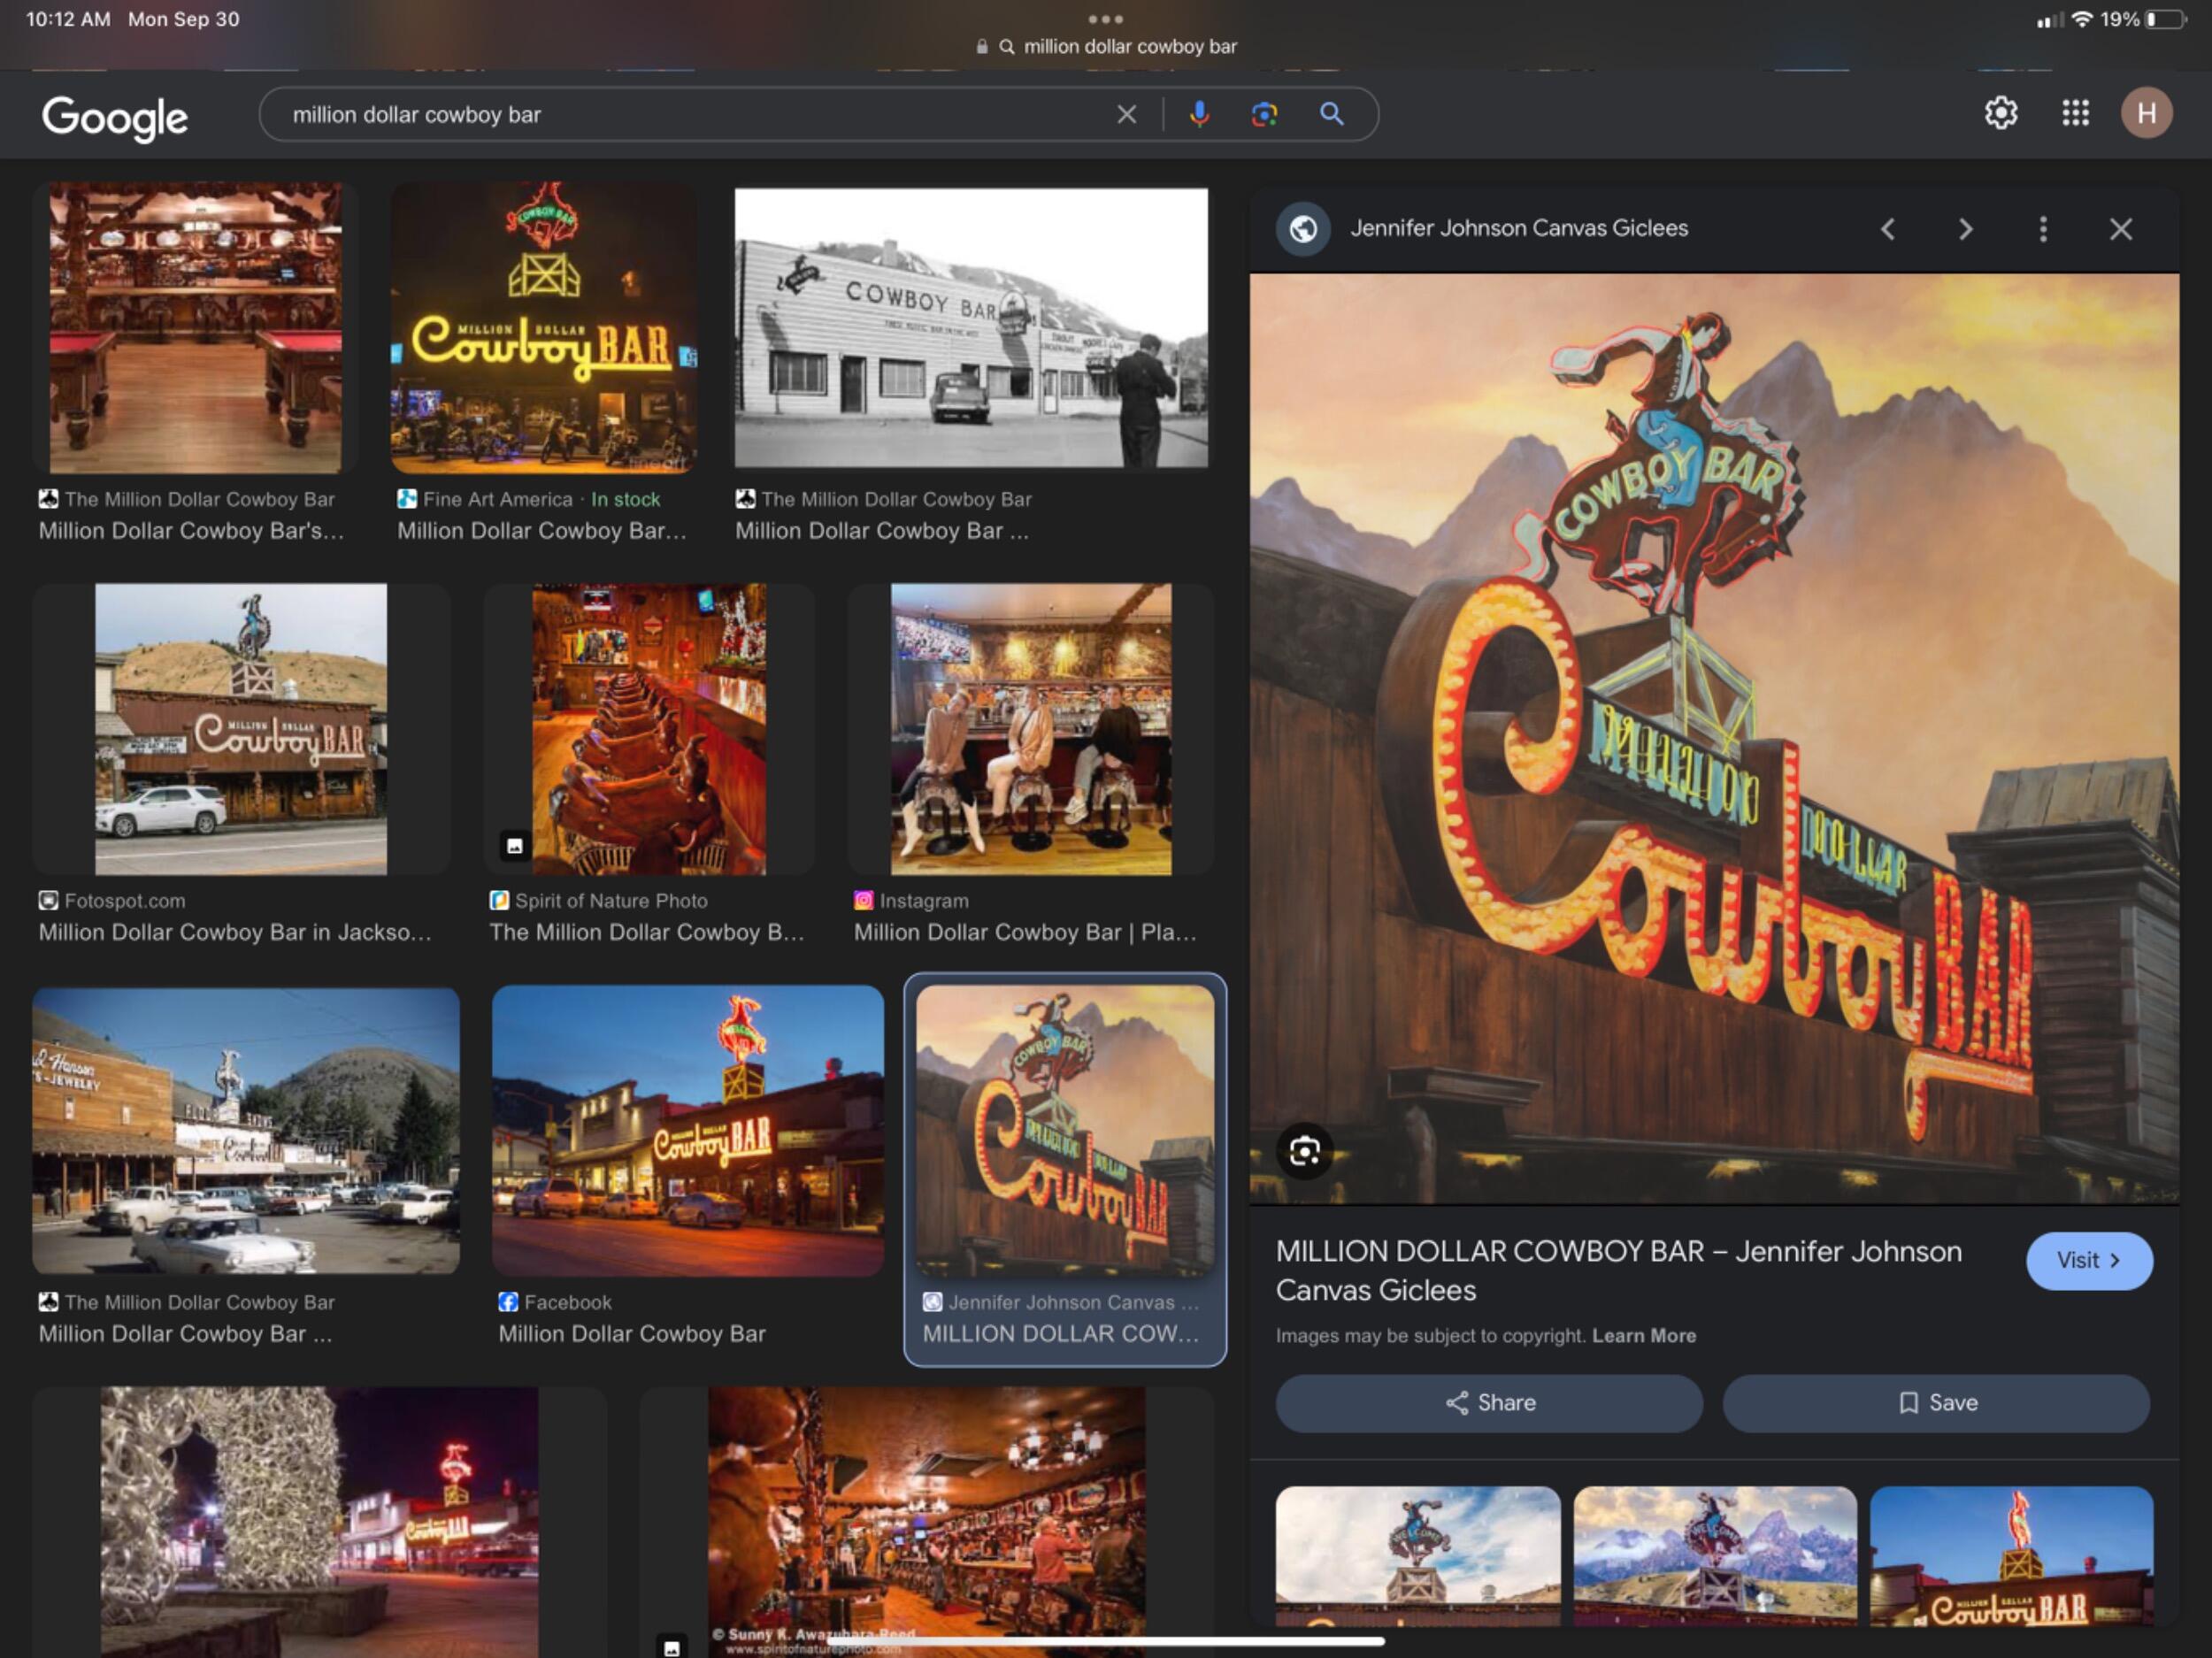Clear the search box with the X icon

[1126, 115]
